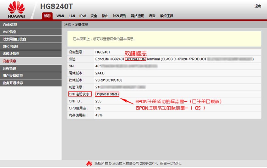Click the ONT ID label
The height and width of the screenshot is (168, 267).
[x=75, y=101]
